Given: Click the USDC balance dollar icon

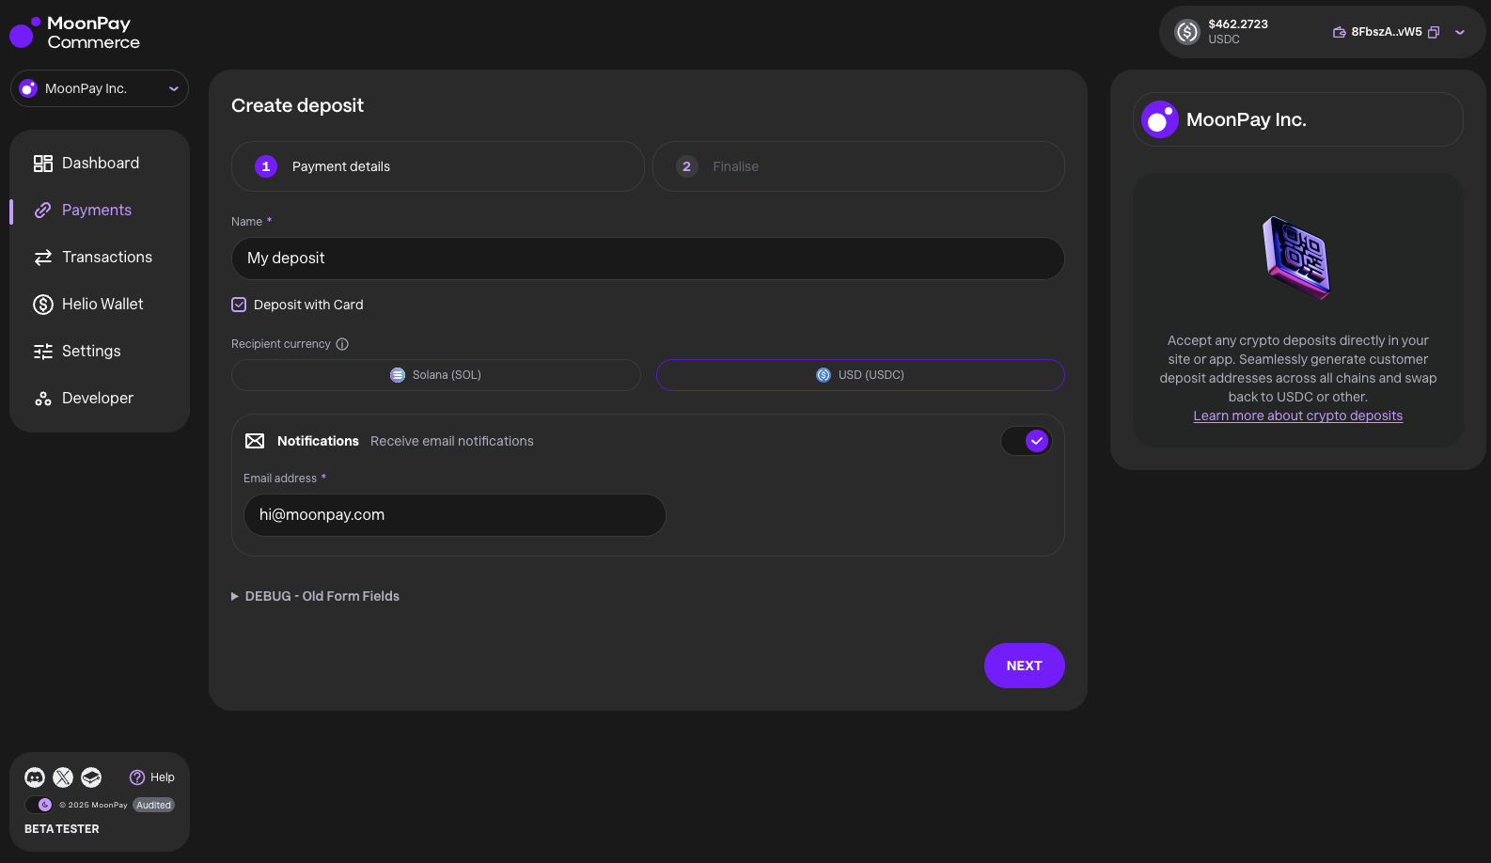Looking at the screenshot, I should 1187,32.
